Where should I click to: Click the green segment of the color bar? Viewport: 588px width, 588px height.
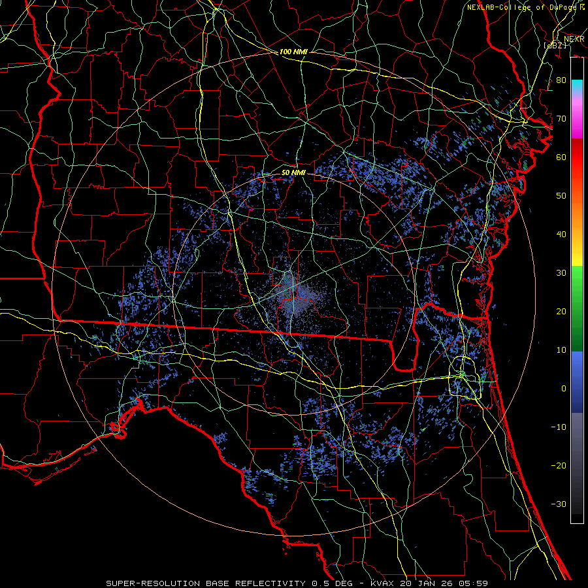point(577,308)
